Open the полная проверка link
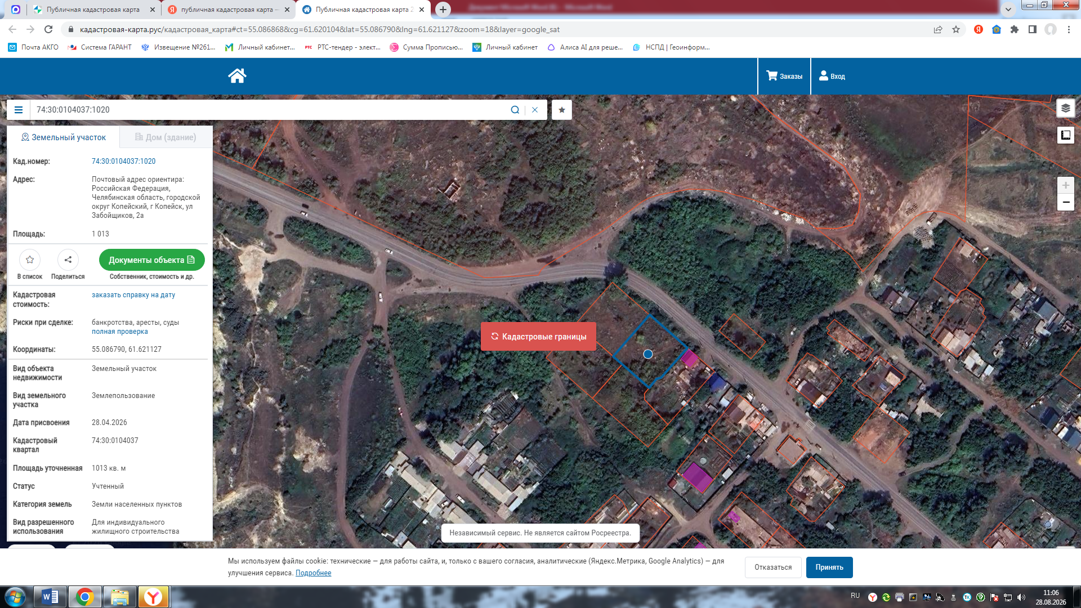 [x=120, y=332]
